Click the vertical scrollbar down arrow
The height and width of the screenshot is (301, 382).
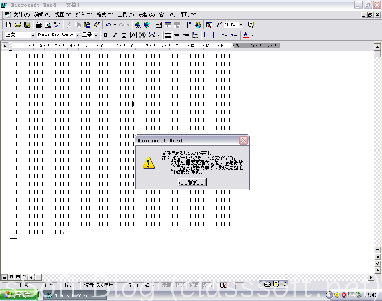[x=378, y=249]
